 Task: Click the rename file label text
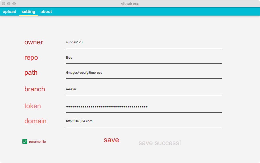[x=37, y=142]
